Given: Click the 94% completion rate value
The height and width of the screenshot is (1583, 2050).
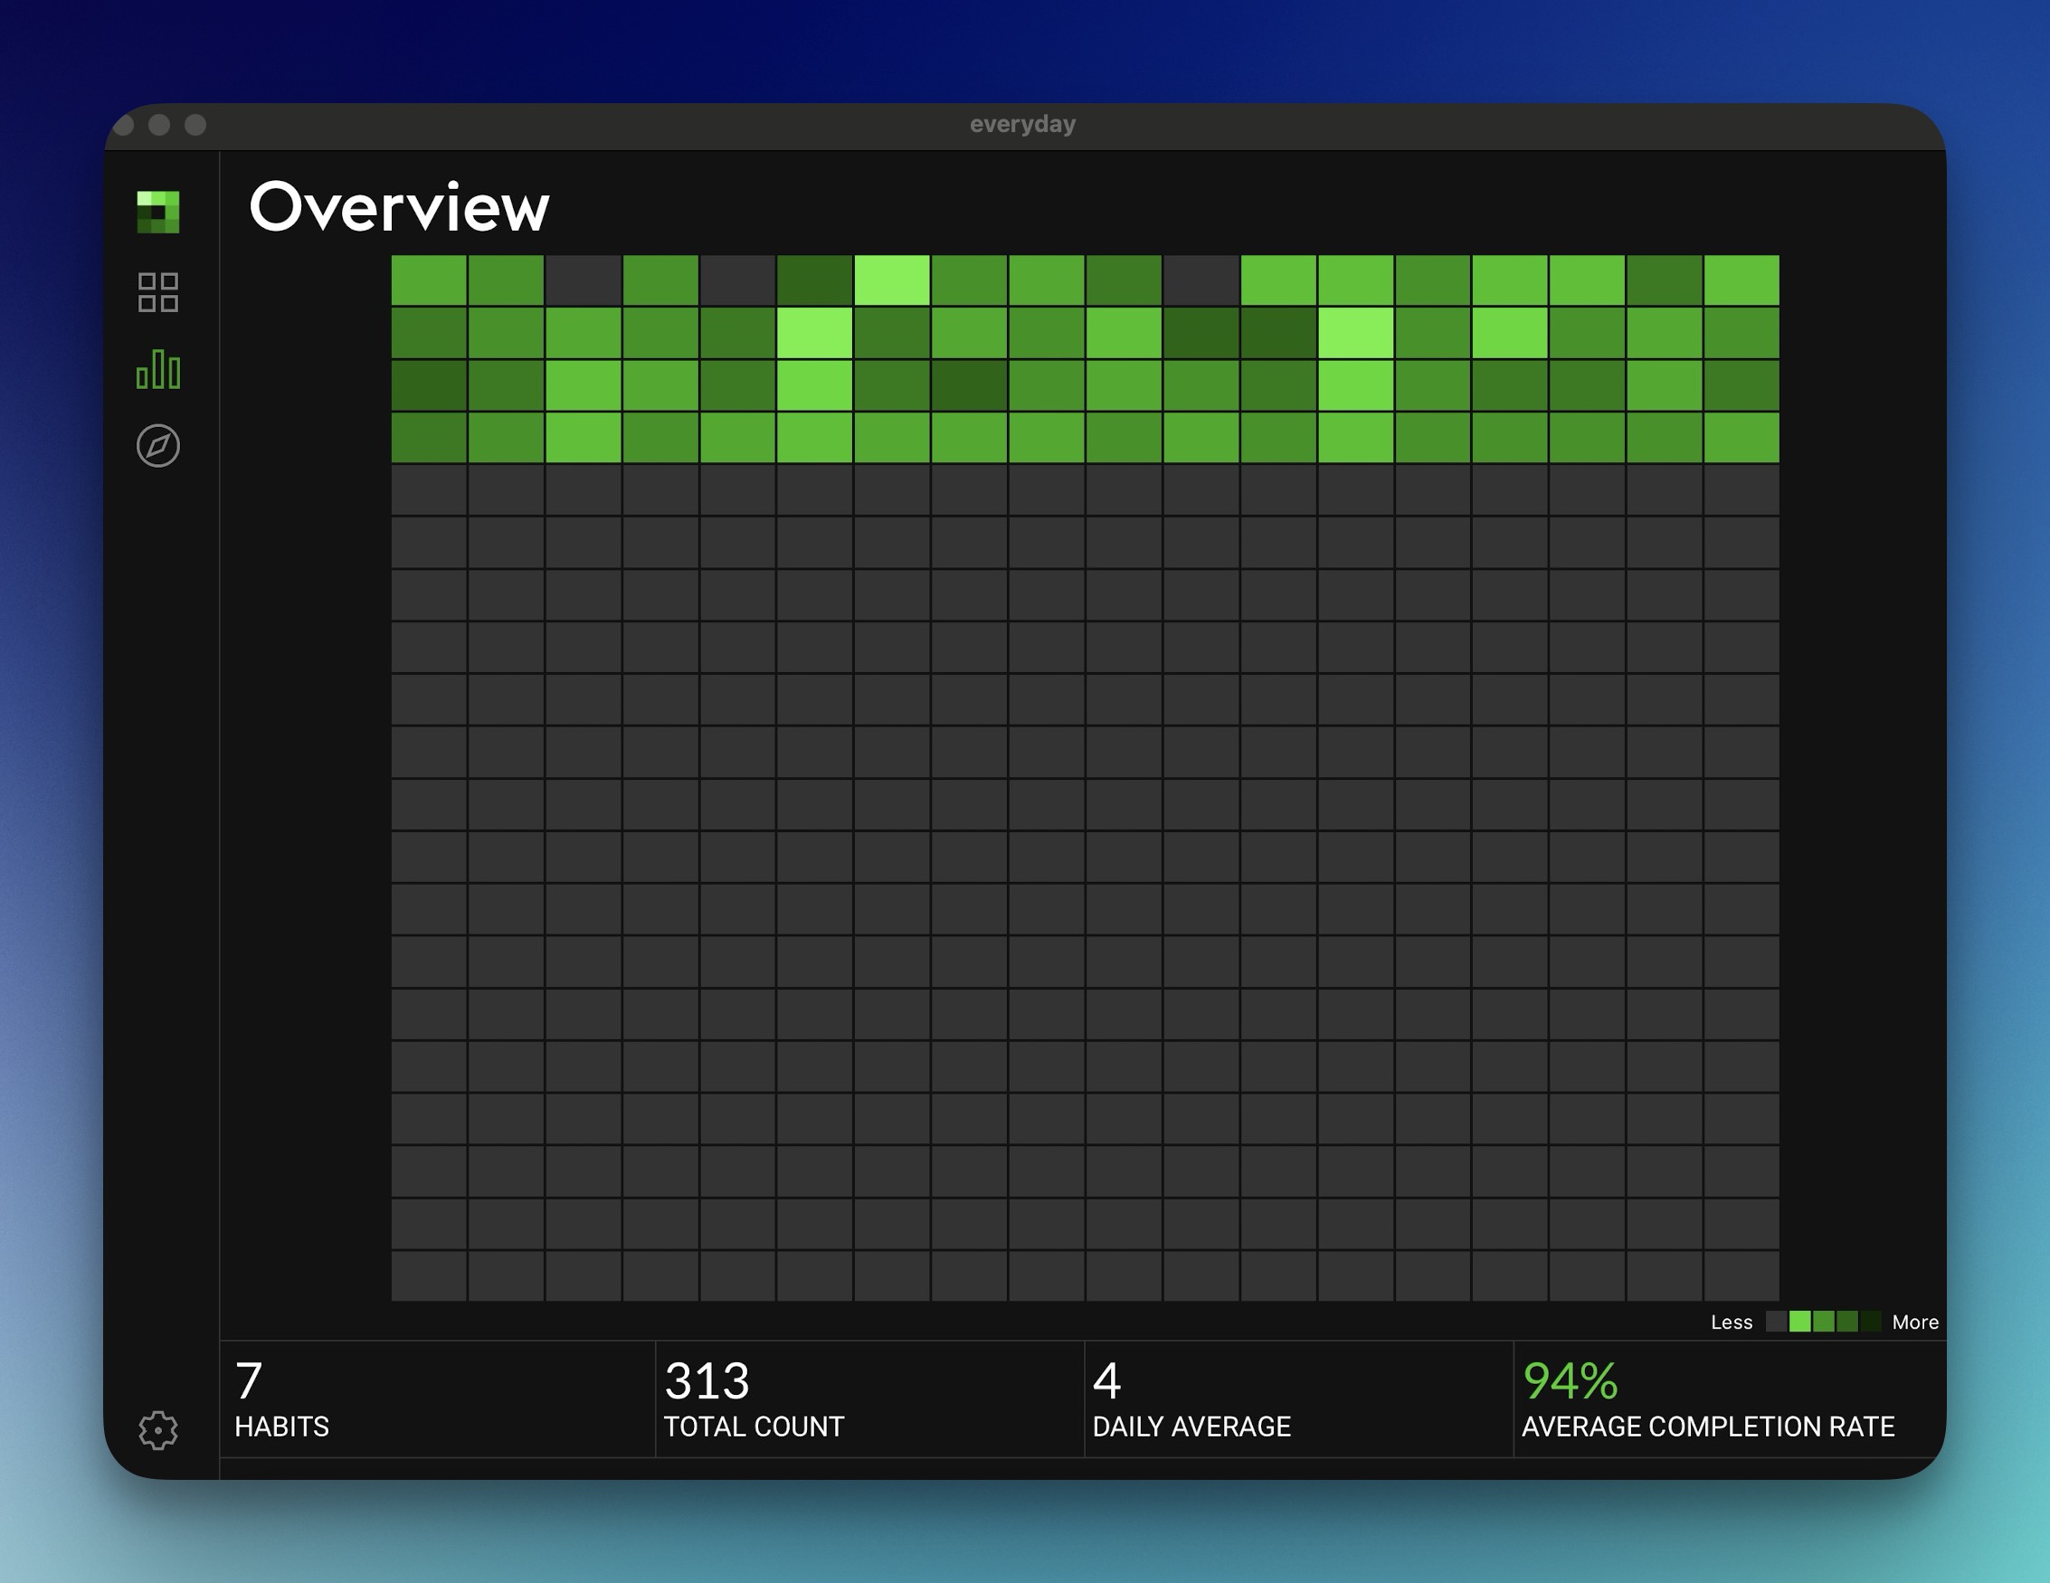Looking at the screenshot, I should coord(1571,1381).
